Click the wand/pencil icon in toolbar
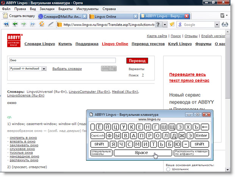The image size is (235, 177). point(51,24)
